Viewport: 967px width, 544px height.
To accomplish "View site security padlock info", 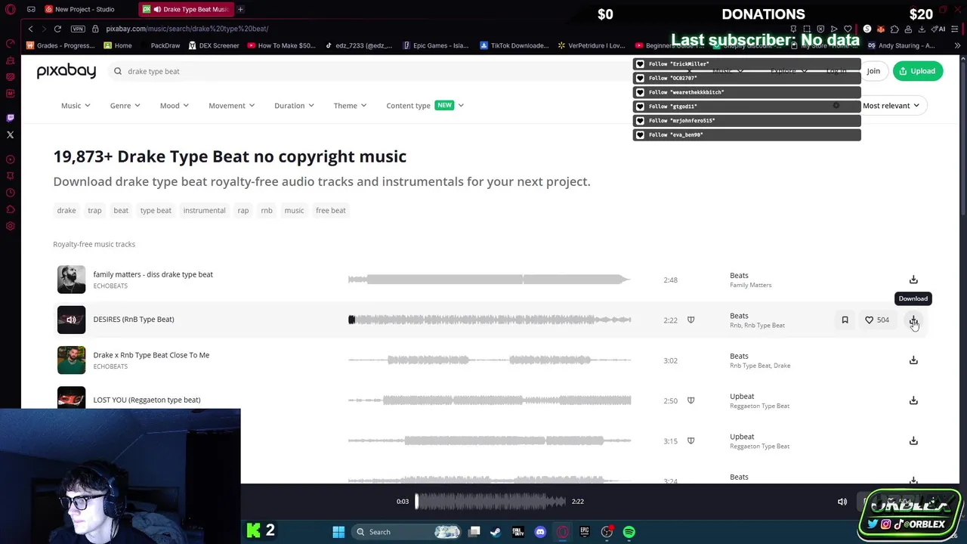I will [95, 29].
